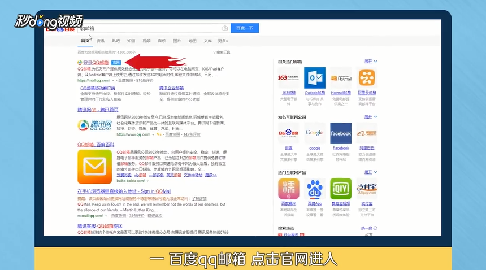
Task: Open dropdown arrow after https://www.qq.com/
Action: click(153, 134)
